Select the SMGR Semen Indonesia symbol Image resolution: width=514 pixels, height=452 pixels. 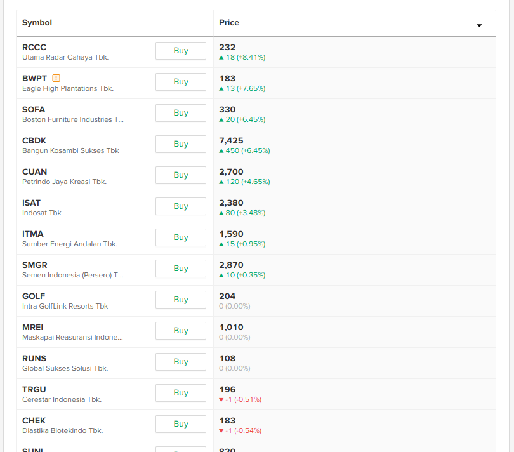click(35, 265)
